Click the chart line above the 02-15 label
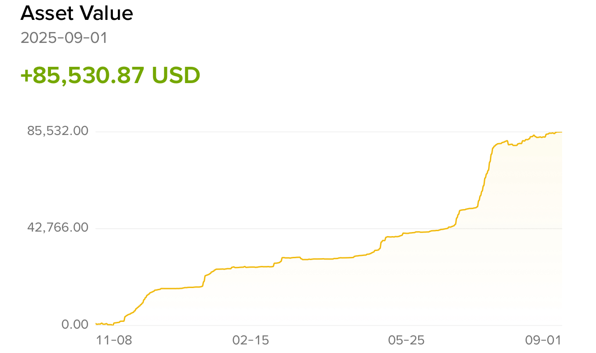596x353 pixels. [251, 267]
